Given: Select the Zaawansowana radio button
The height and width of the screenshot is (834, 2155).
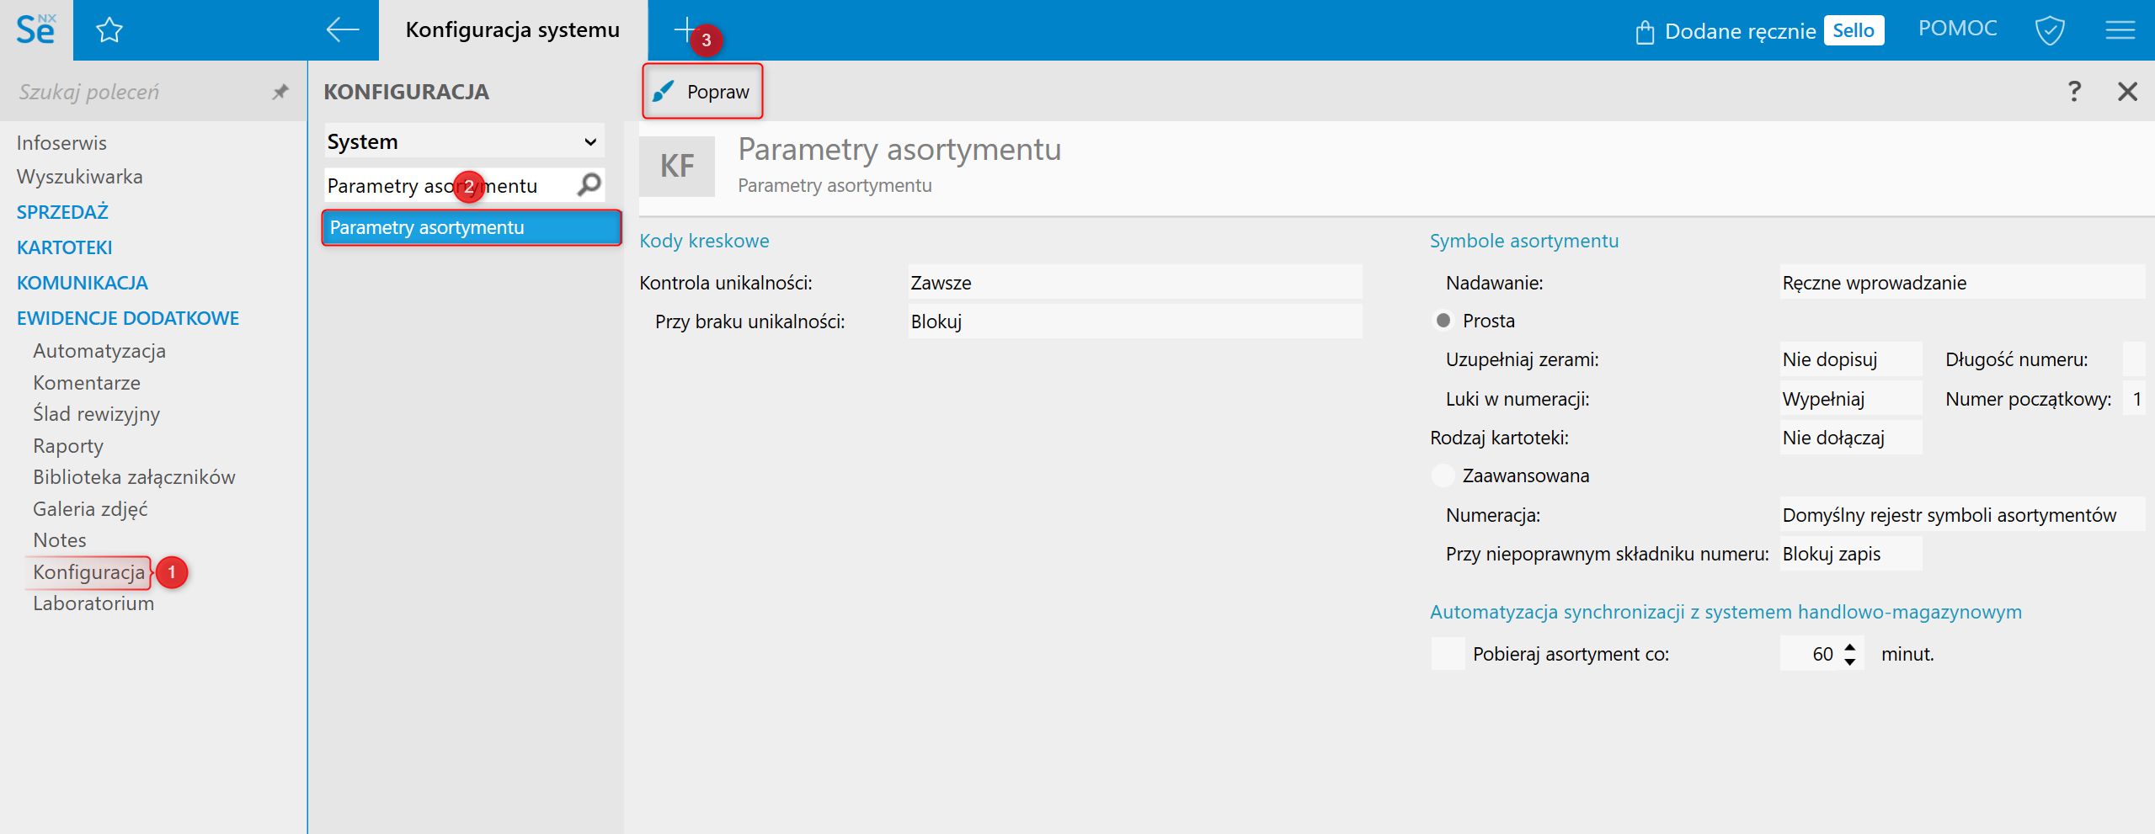Looking at the screenshot, I should tap(1443, 475).
